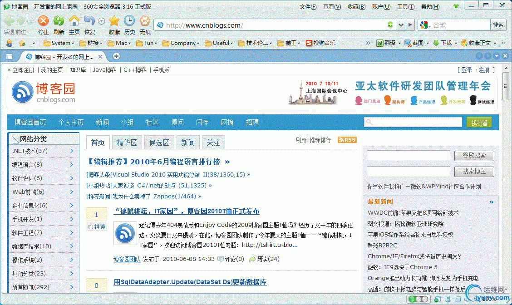Click the browser forward arrow button
Image resolution: width=512 pixels, height=305 pixels.
coord(21,21)
